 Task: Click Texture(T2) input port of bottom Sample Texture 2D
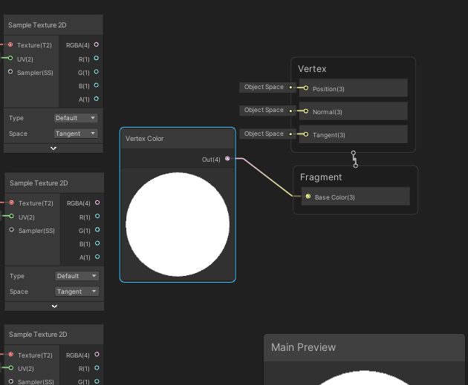click(11, 355)
